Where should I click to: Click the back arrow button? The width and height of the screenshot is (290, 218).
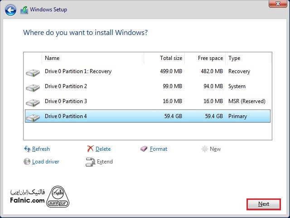click(x=11, y=10)
